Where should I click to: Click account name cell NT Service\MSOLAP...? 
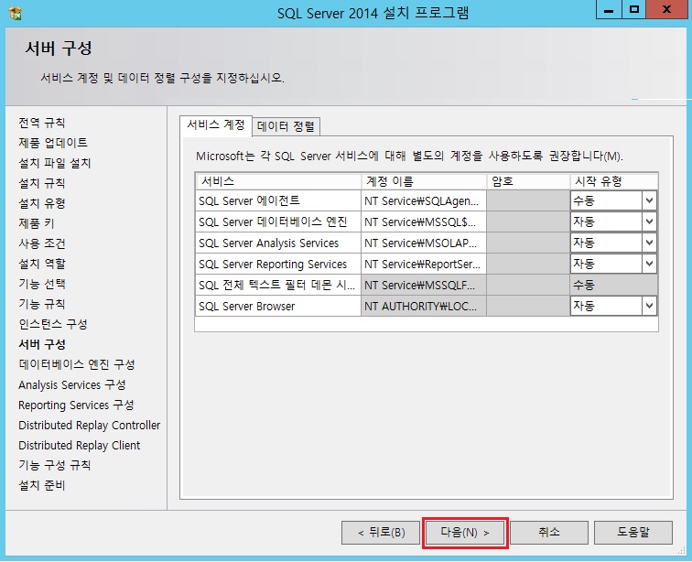(x=424, y=243)
